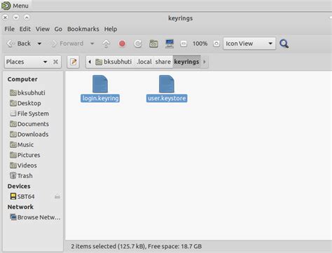The width and height of the screenshot is (332, 253).
Task: Toggle the location text entry pencil button
Action: click(x=74, y=62)
